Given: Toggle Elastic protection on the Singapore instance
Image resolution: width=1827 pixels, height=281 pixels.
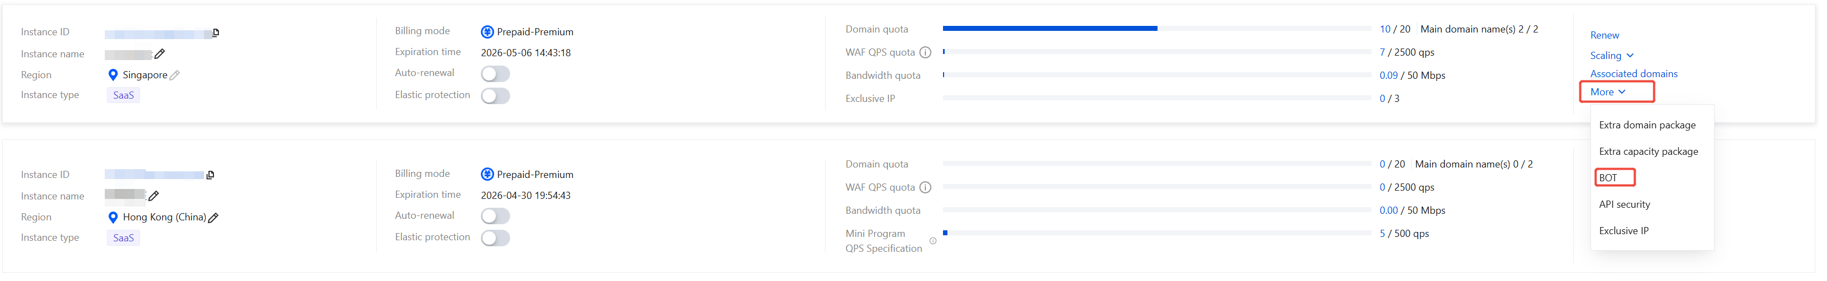Looking at the screenshot, I should click(x=495, y=95).
